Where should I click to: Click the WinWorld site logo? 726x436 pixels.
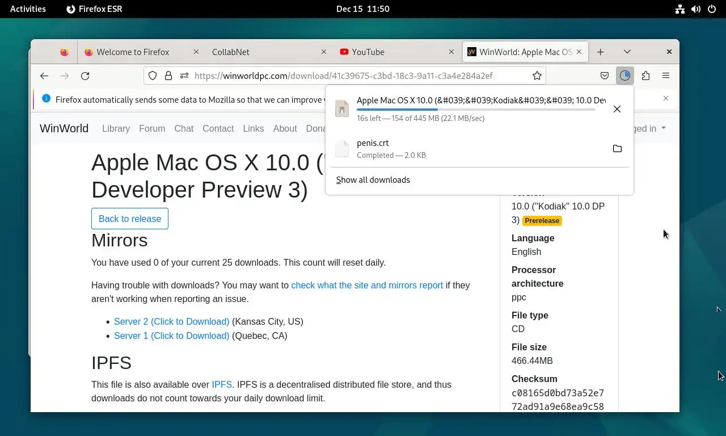pyautogui.click(x=64, y=128)
